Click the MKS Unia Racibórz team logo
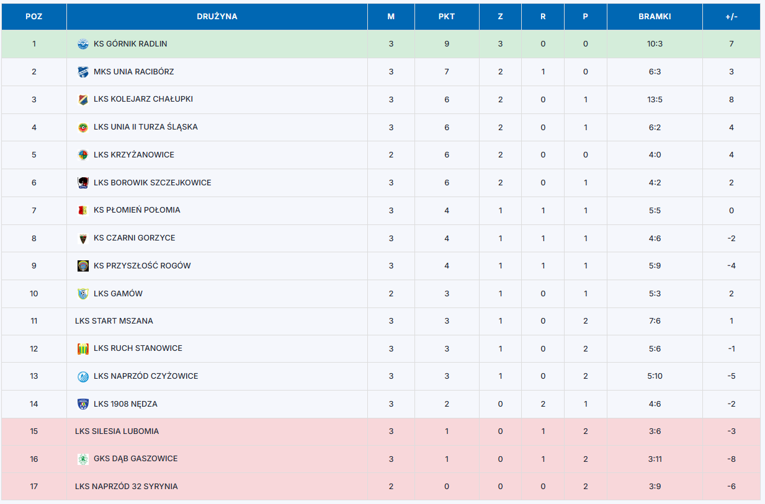 click(x=83, y=72)
